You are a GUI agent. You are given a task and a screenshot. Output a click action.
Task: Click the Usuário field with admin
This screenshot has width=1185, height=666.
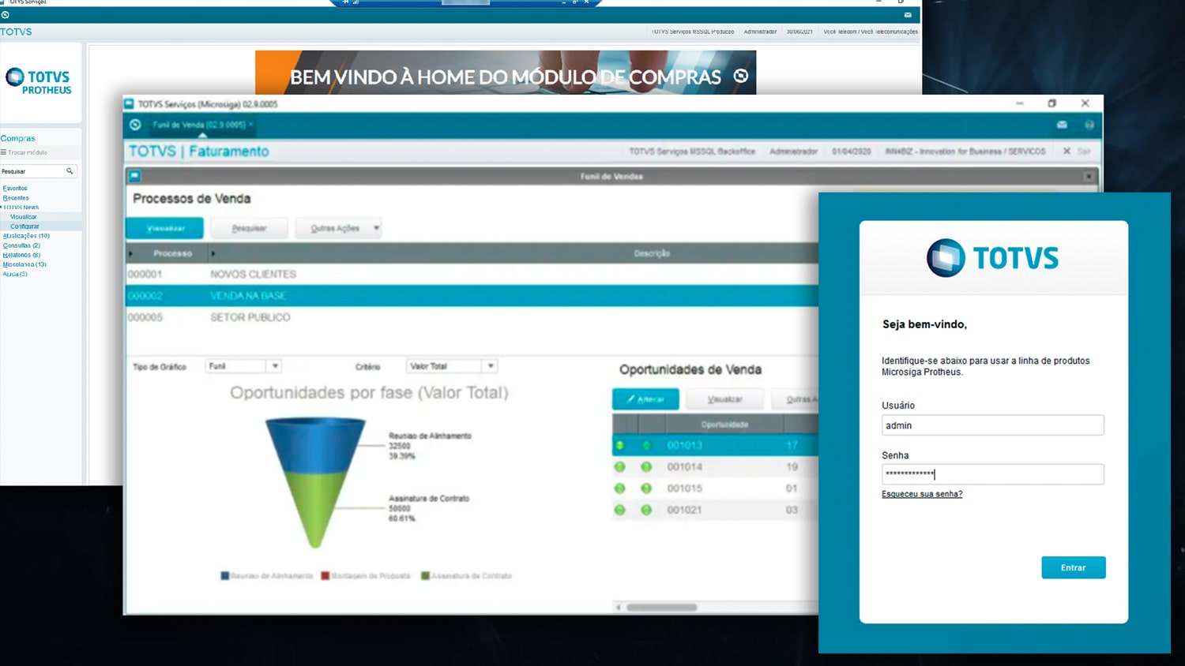992,425
